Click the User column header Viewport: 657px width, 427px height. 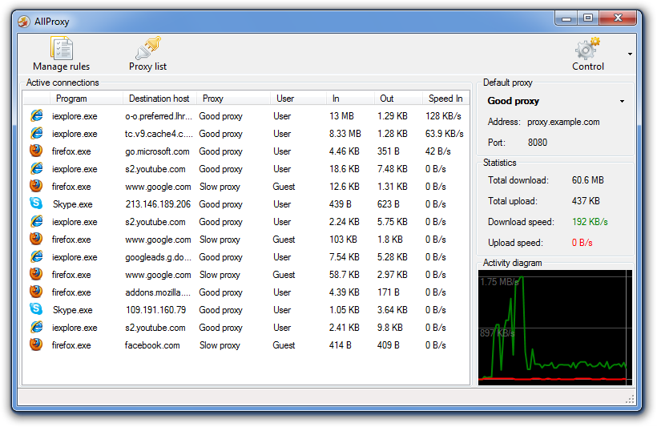point(285,99)
